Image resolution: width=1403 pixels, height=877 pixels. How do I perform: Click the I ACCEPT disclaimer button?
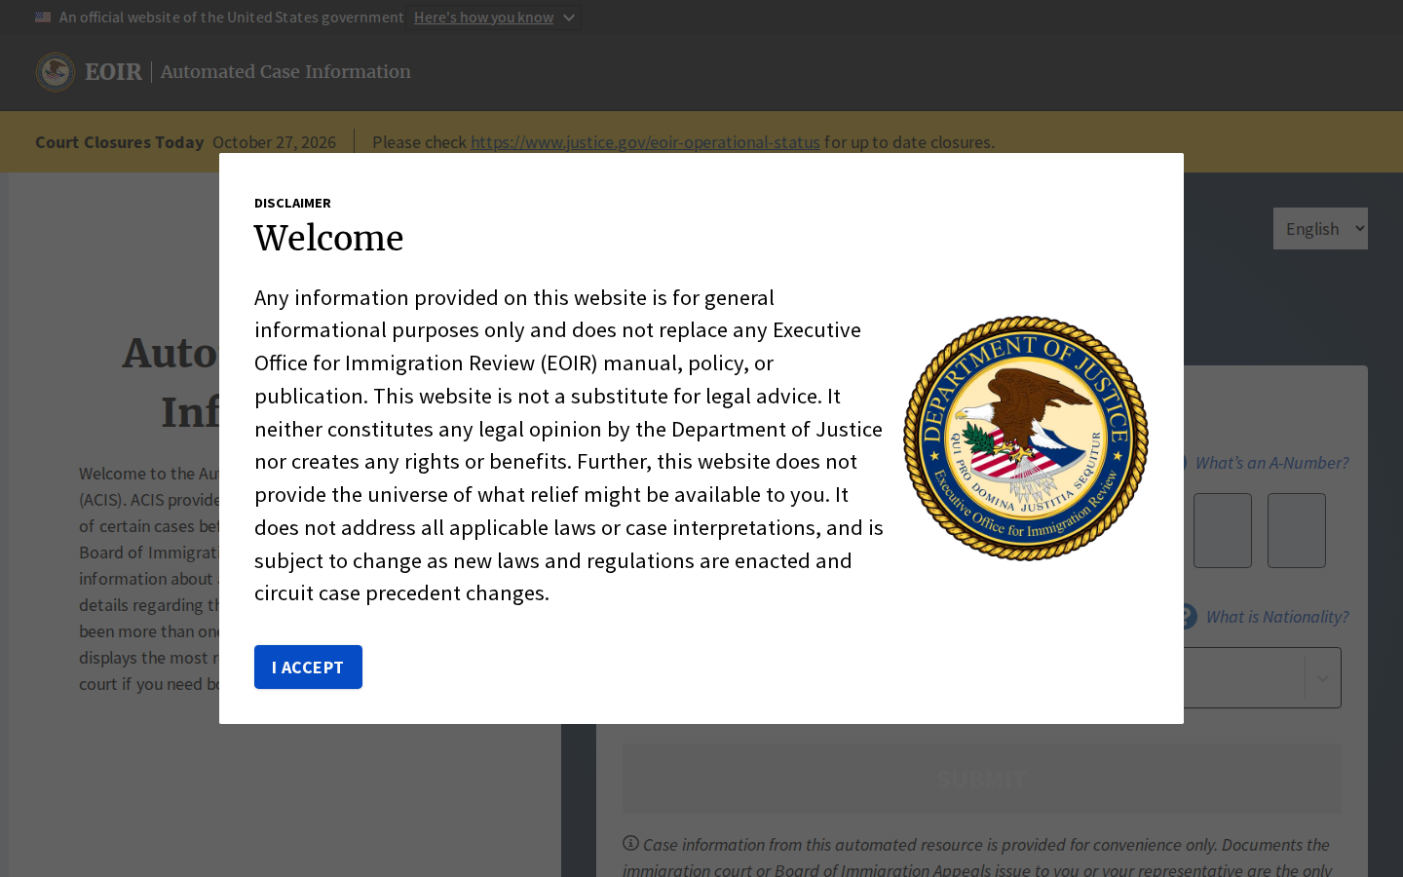click(x=308, y=667)
